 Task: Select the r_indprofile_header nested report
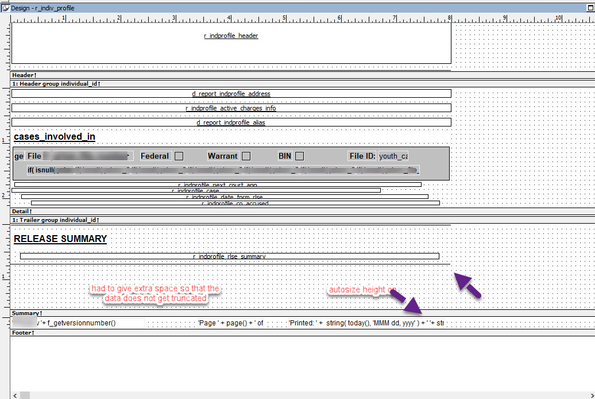click(x=231, y=36)
